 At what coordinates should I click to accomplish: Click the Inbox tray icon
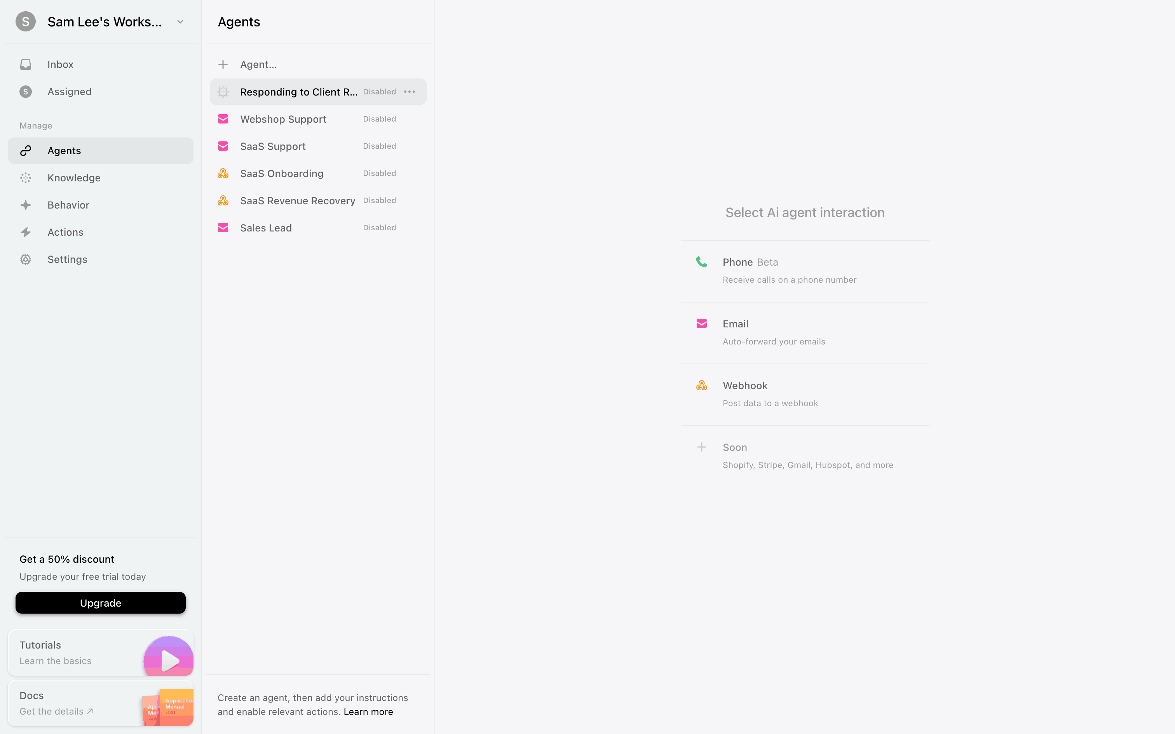tap(26, 64)
